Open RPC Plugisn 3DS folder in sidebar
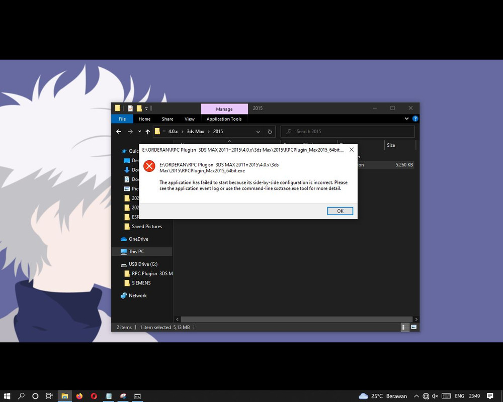The image size is (503, 402). (x=148, y=273)
